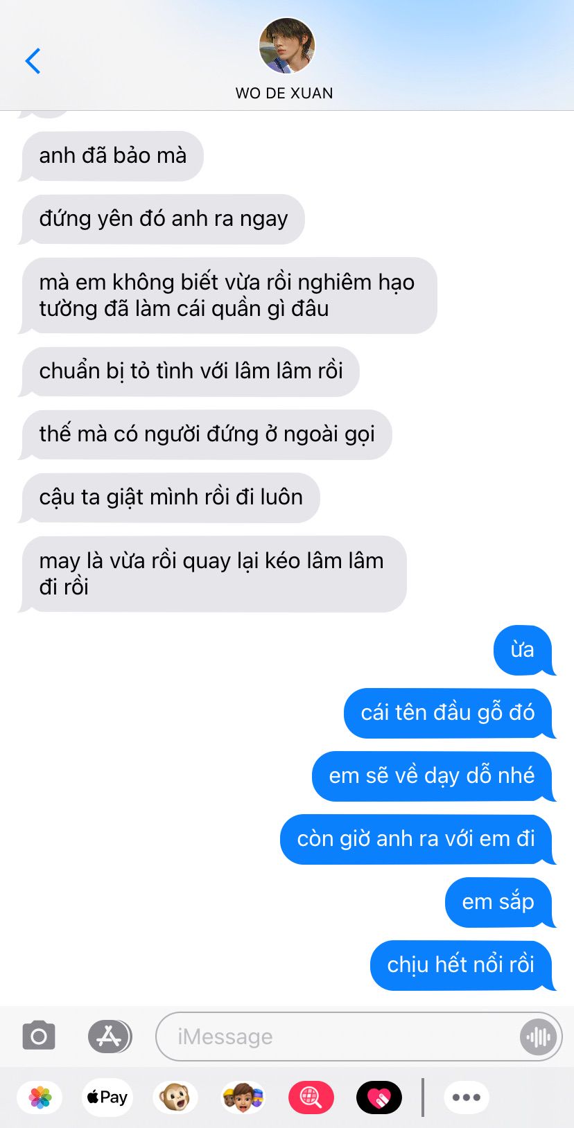Open WO DE XUAN contact avatar

286,46
